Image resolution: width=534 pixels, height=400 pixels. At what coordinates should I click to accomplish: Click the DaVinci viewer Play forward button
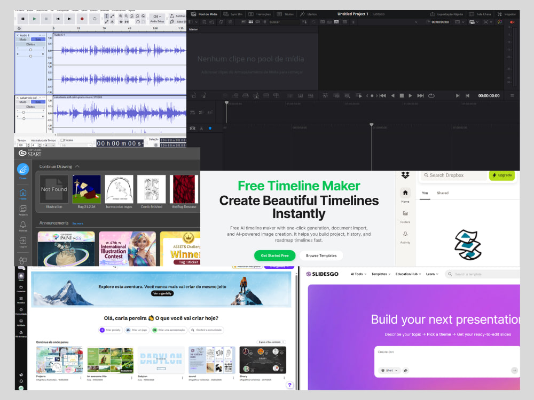[410, 95]
